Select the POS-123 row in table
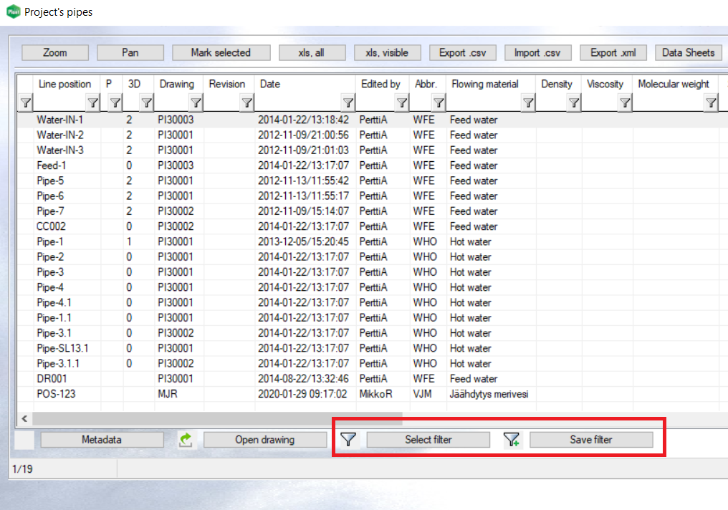Screen dimensions: 728x510 click(x=56, y=394)
